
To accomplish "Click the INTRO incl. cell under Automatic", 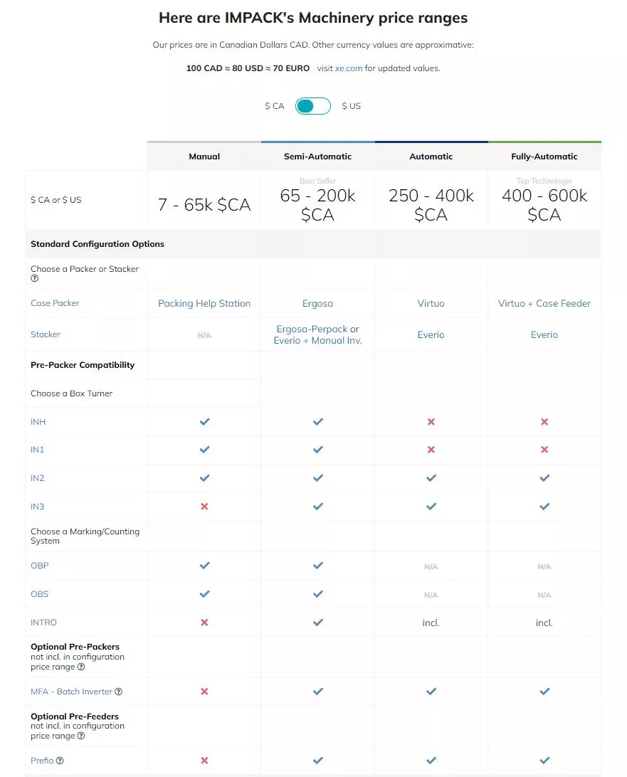I will [431, 623].
